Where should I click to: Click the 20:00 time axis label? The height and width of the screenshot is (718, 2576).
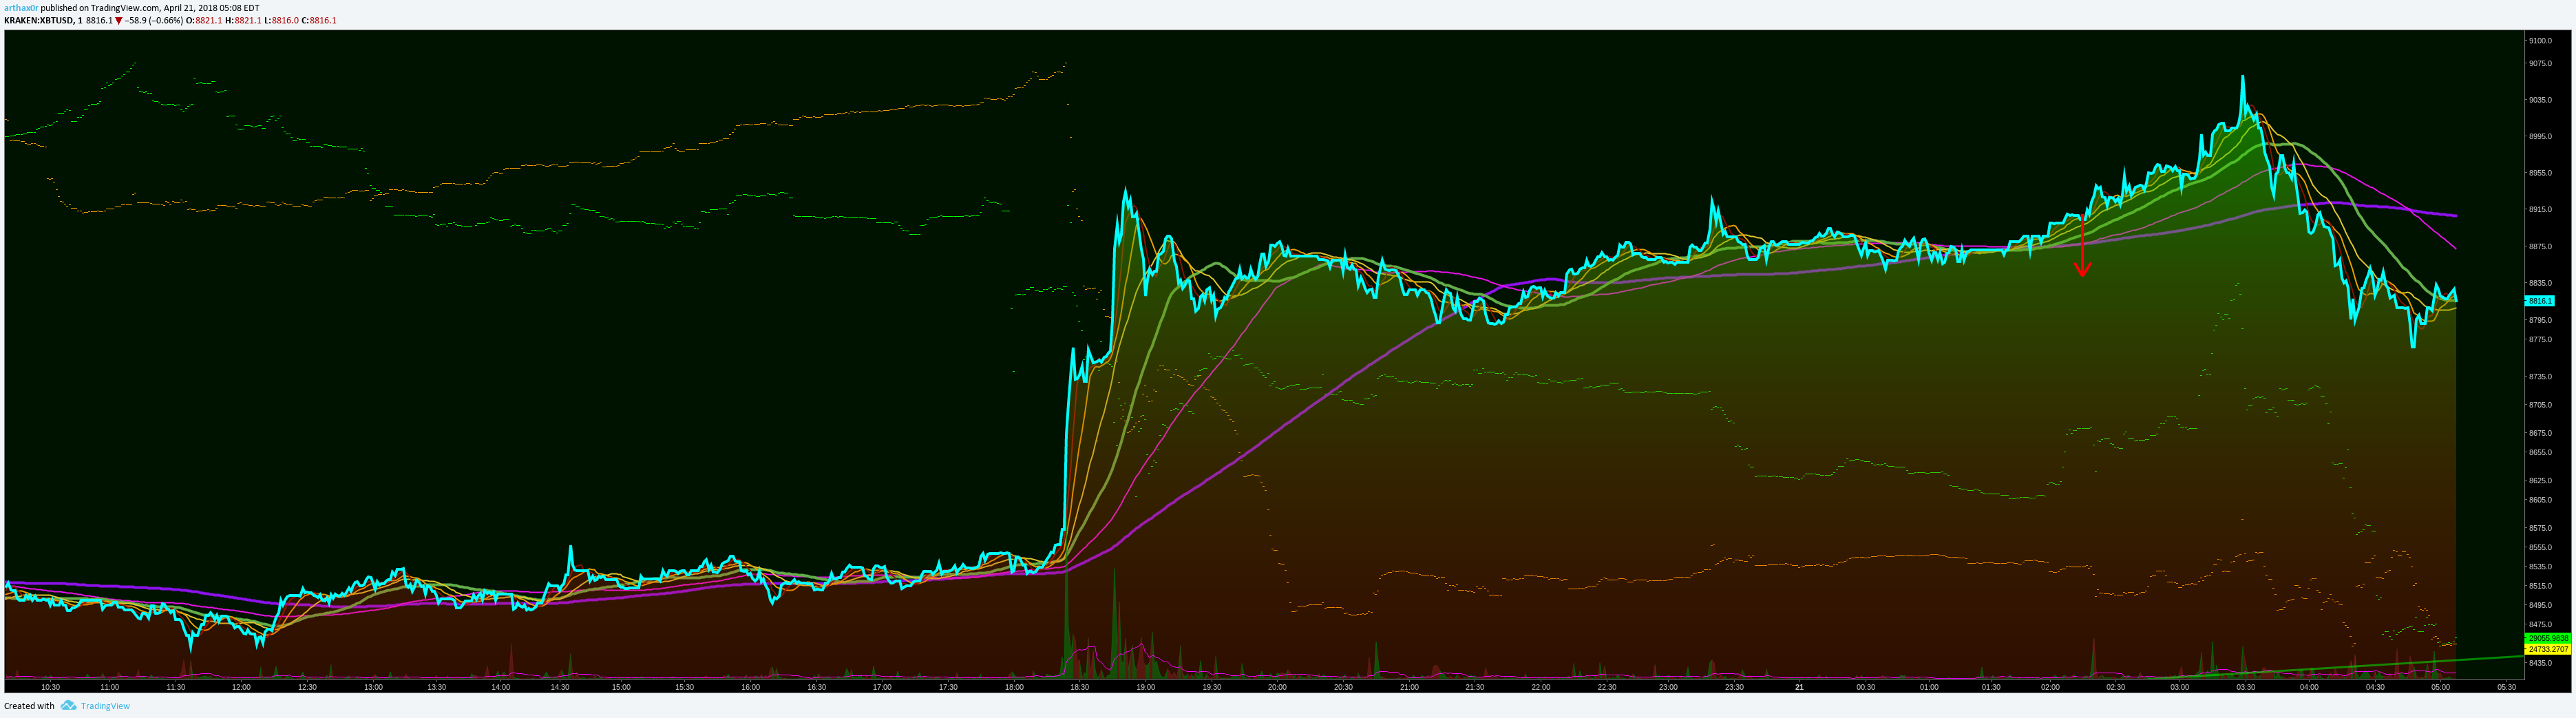(1277, 687)
